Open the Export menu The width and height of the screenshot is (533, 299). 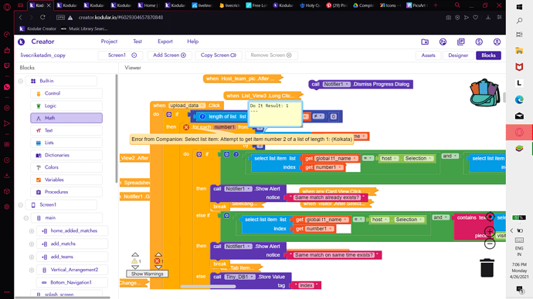165,42
